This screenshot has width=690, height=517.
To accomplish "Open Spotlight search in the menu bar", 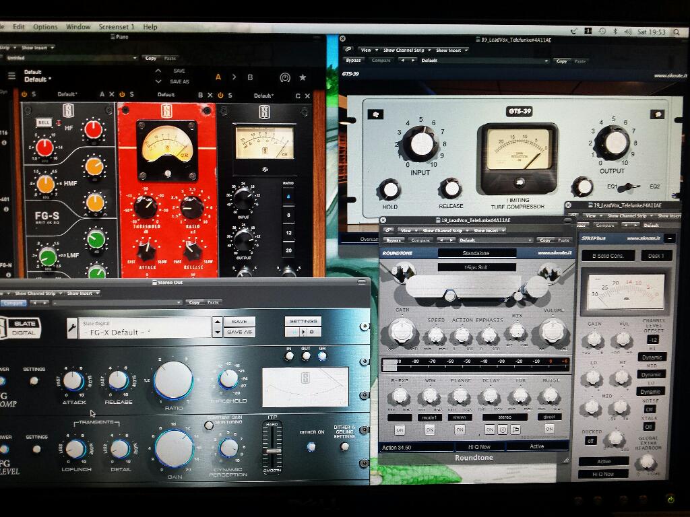I will tap(677, 32).
